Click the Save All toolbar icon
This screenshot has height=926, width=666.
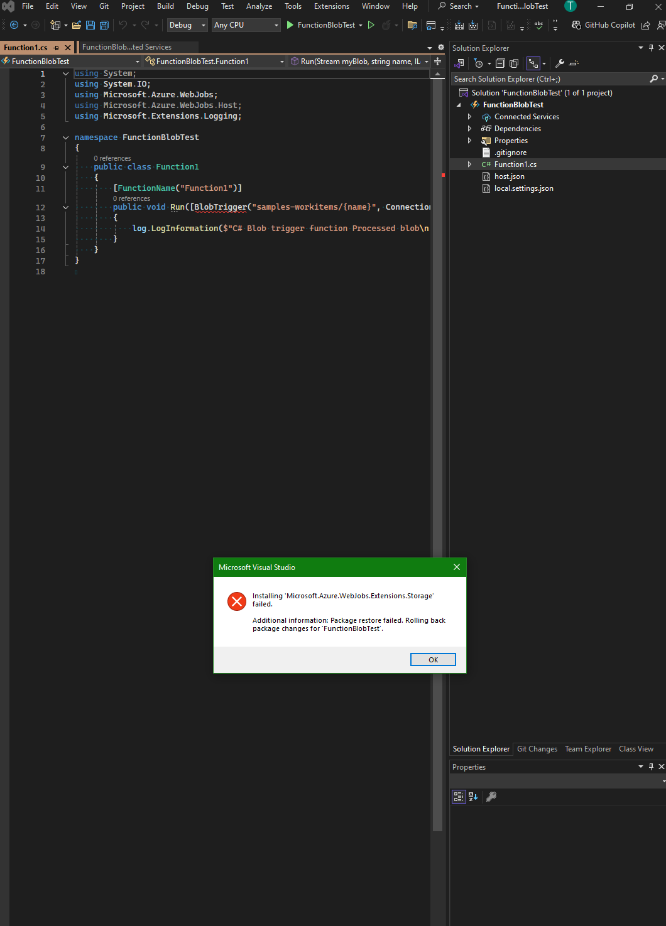pyautogui.click(x=104, y=25)
